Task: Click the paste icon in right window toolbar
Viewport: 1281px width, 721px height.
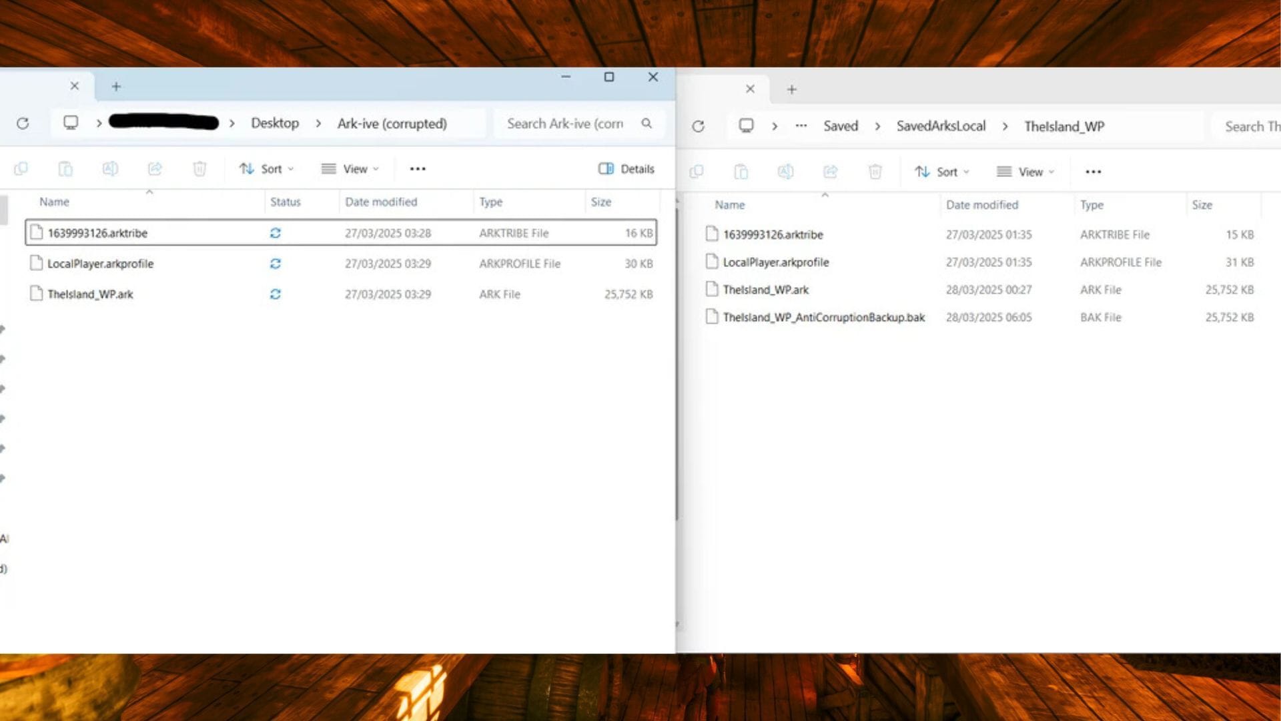Action: [741, 172]
